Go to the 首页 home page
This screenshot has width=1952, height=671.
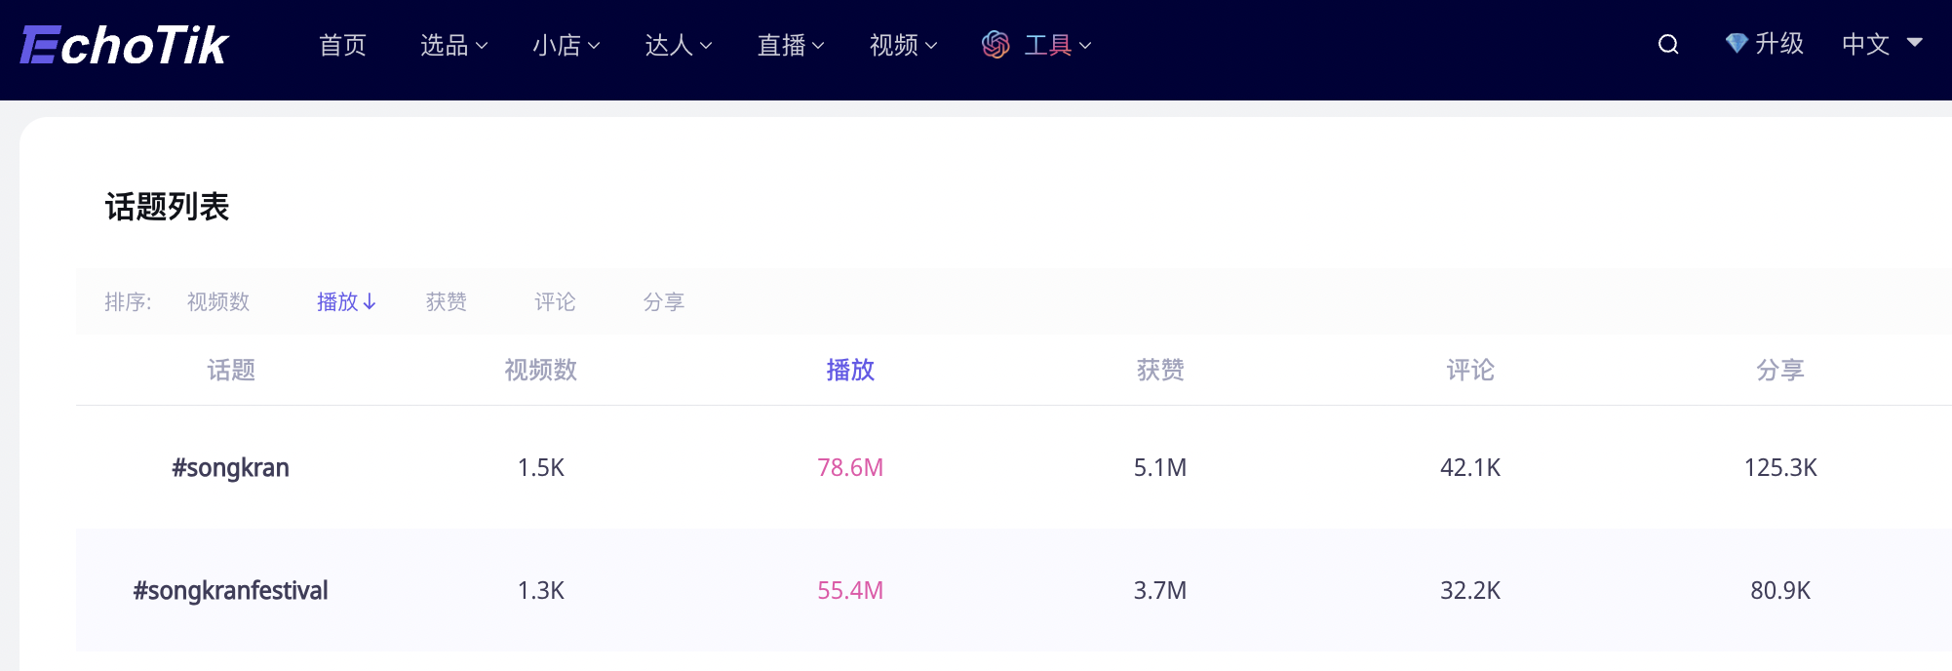pos(342,45)
